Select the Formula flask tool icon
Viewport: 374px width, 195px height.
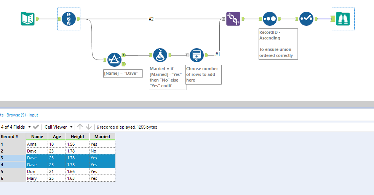(160, 55)
